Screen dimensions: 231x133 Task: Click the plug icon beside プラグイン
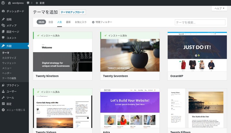(x=3, y=85)
